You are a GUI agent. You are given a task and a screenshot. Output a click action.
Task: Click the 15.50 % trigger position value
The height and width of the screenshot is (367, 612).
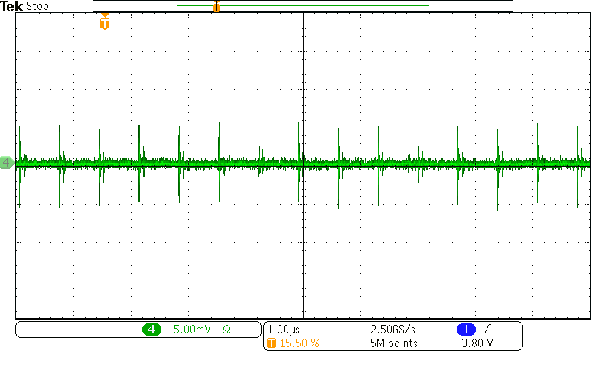pos(299,343)
